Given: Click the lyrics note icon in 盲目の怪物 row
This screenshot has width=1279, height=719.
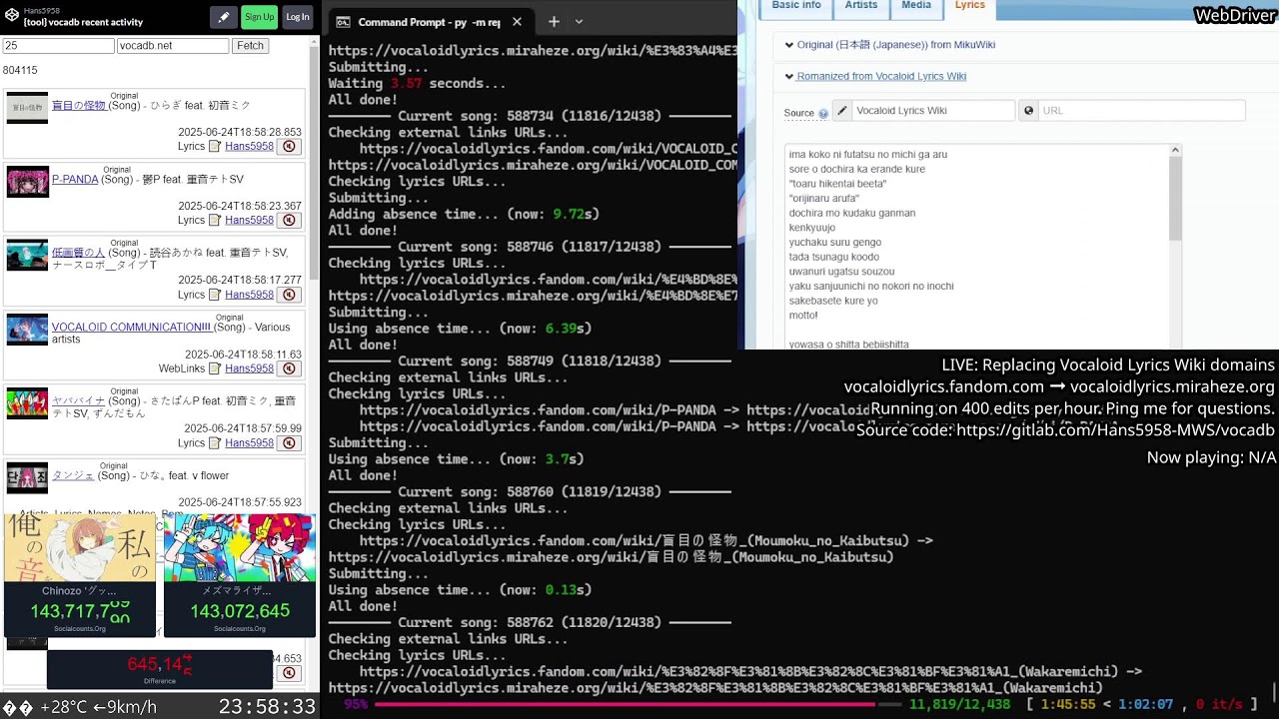Looking at the screenshot, I should 214,146.
